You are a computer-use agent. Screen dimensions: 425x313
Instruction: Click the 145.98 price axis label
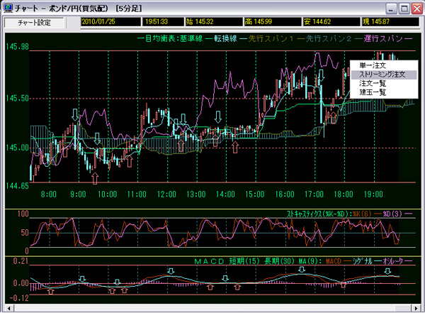(17, 47)
